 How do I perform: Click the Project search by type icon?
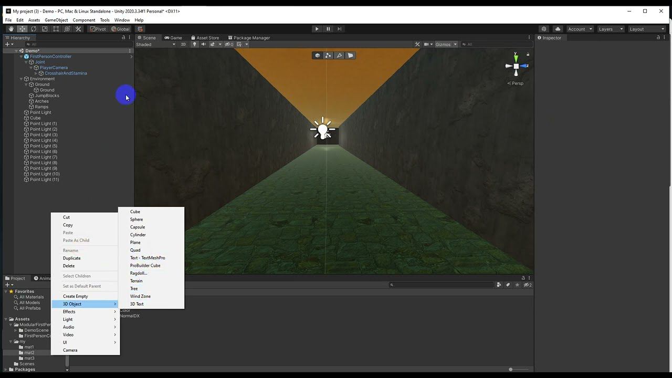[x=499, y=285]
